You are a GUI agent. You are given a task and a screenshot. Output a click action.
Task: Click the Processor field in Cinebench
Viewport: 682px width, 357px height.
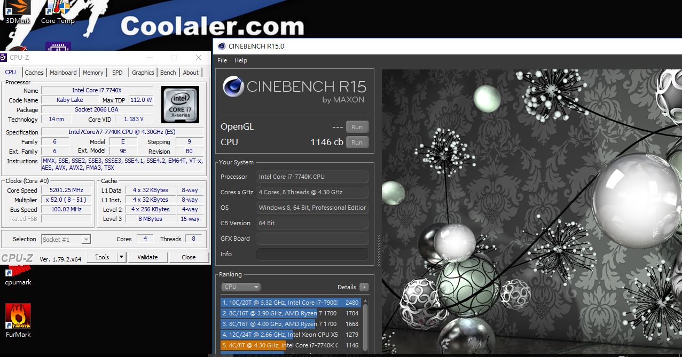click(x=312, y=177)
